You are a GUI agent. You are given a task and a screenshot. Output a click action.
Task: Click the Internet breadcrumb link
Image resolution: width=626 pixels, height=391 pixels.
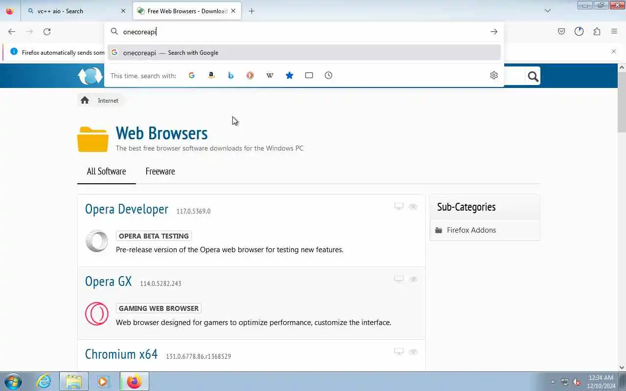coord(108,100)
